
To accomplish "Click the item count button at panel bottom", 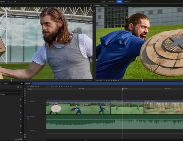I will (x=19, y=140).
